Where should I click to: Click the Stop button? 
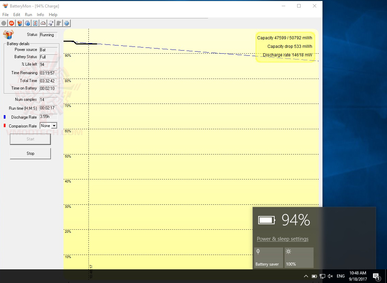pyautogui.click(x=30, y=153)
